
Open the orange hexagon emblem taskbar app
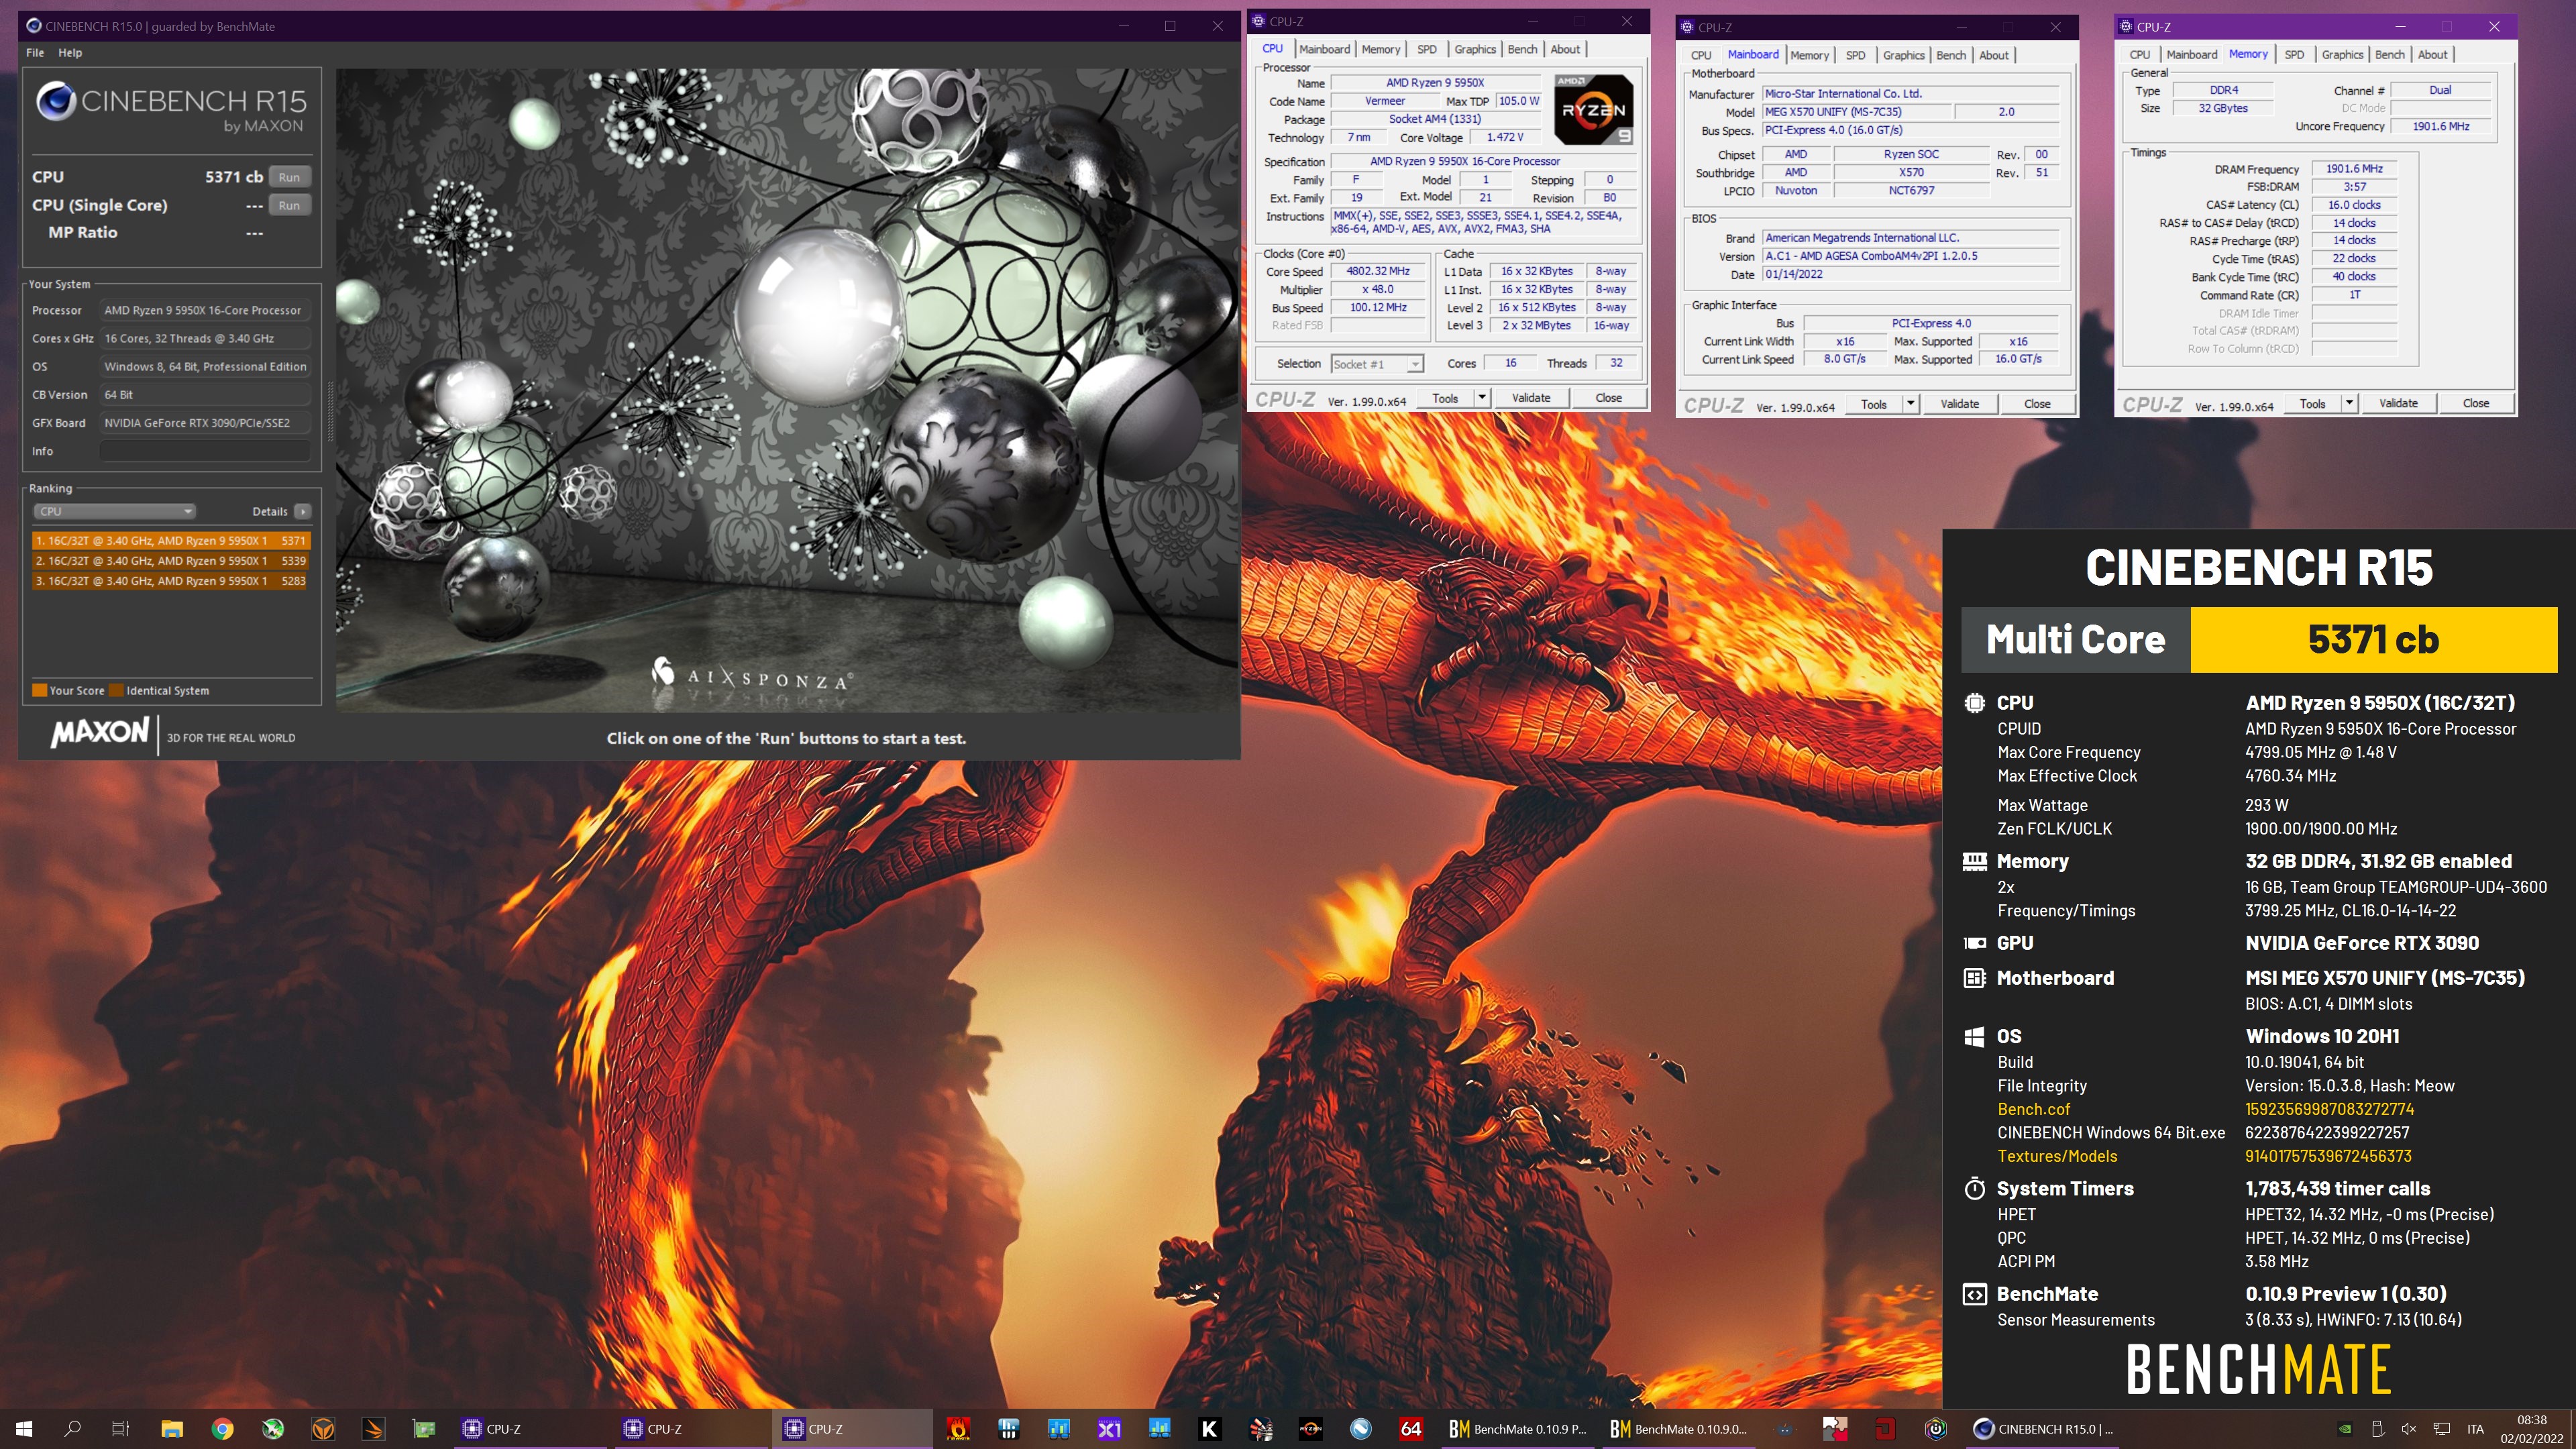323,1428
